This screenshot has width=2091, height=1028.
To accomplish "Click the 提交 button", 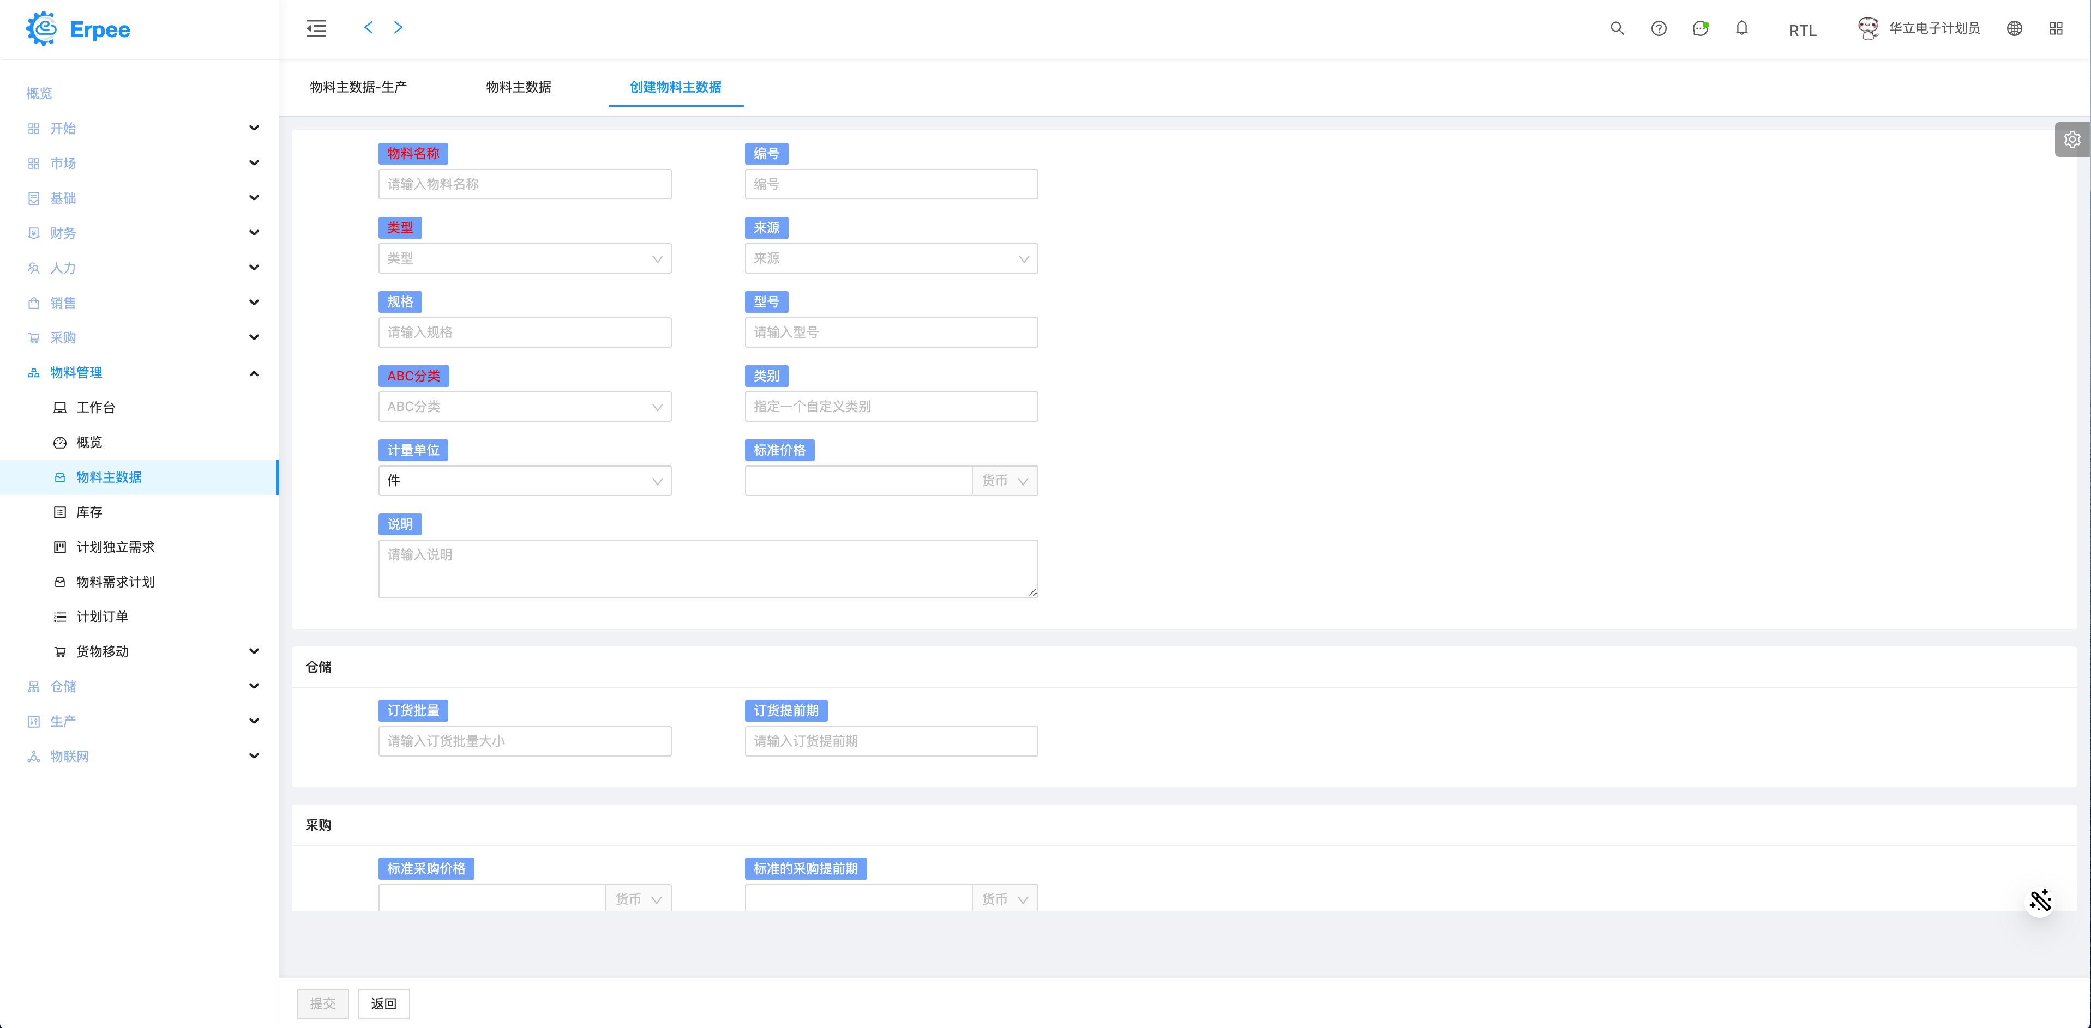I will click(322, 1003).
